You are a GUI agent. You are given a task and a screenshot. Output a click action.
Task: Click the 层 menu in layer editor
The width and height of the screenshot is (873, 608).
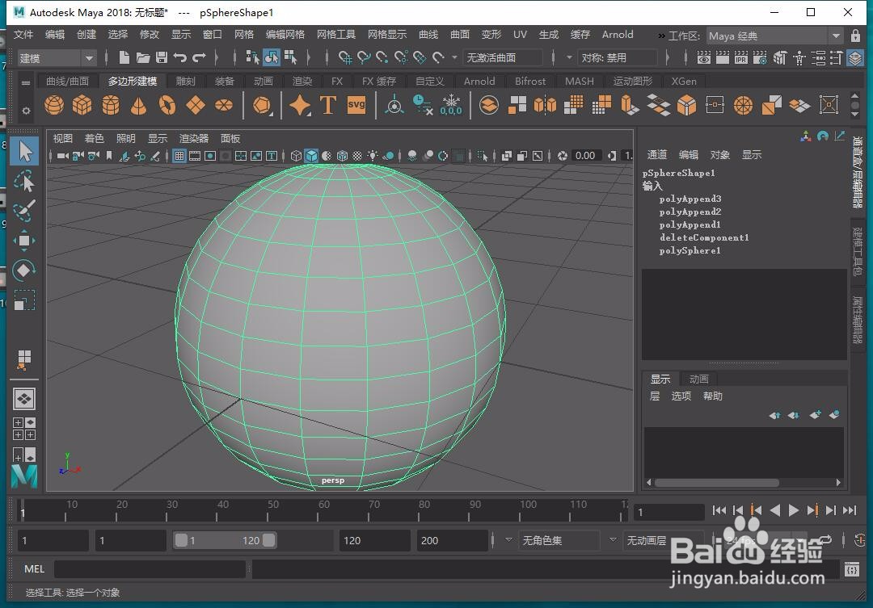655,396
